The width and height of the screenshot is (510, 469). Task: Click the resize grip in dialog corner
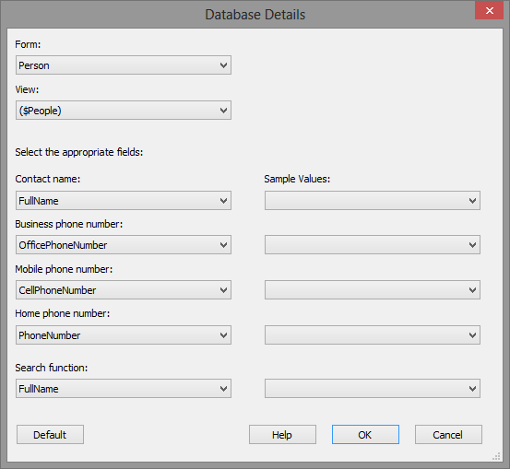point(496,456)
